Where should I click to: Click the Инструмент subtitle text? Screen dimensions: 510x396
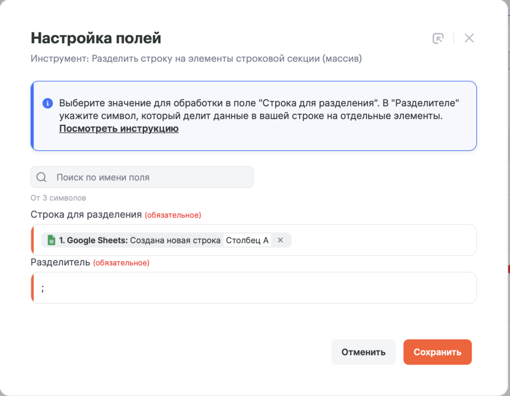[x=196, y=59]
